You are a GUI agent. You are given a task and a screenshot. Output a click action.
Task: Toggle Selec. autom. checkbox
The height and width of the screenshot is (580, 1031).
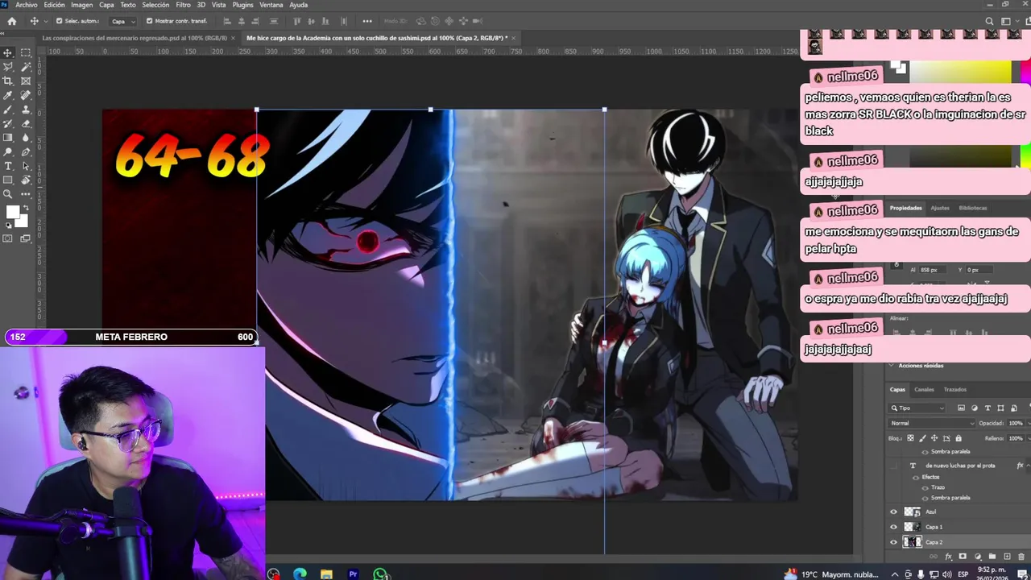60,21
